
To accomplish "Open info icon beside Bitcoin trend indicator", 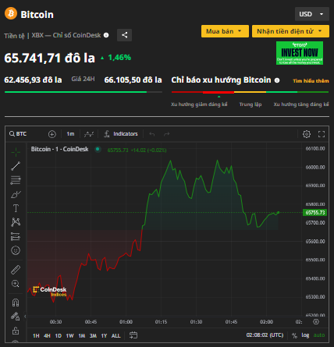I will pos(277,80).
